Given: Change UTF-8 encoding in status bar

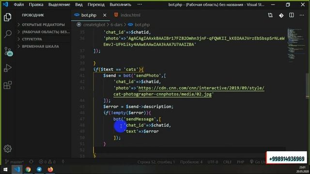Looking at the screenshot, I should (213, 162).
